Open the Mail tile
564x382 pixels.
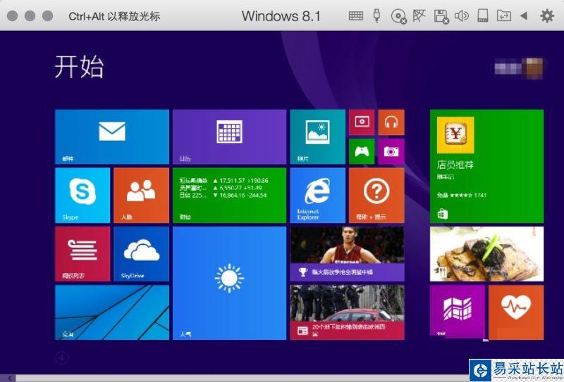tap(112, 136)
